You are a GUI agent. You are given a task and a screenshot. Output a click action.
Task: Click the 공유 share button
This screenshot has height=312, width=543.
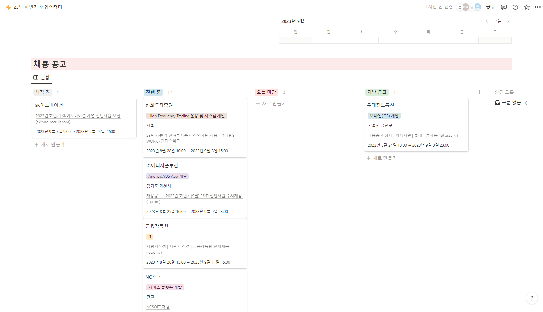(x=490, y=7)
